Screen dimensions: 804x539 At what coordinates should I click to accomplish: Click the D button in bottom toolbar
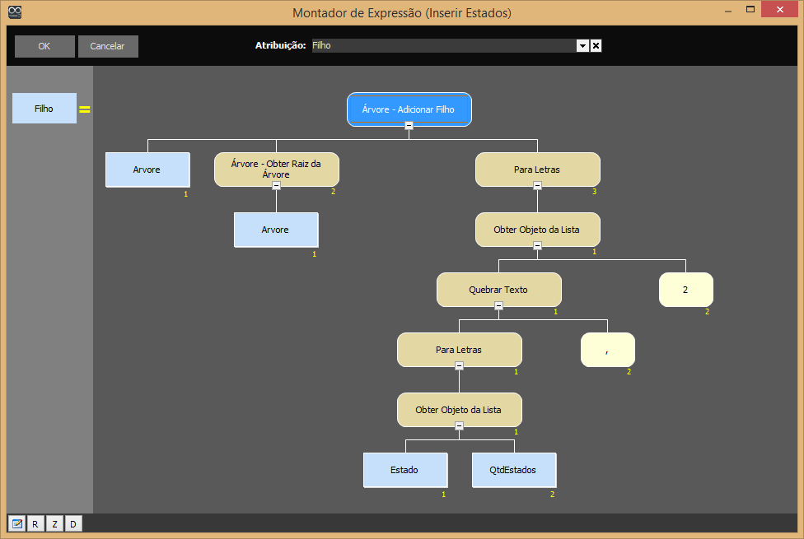point(72,523)
